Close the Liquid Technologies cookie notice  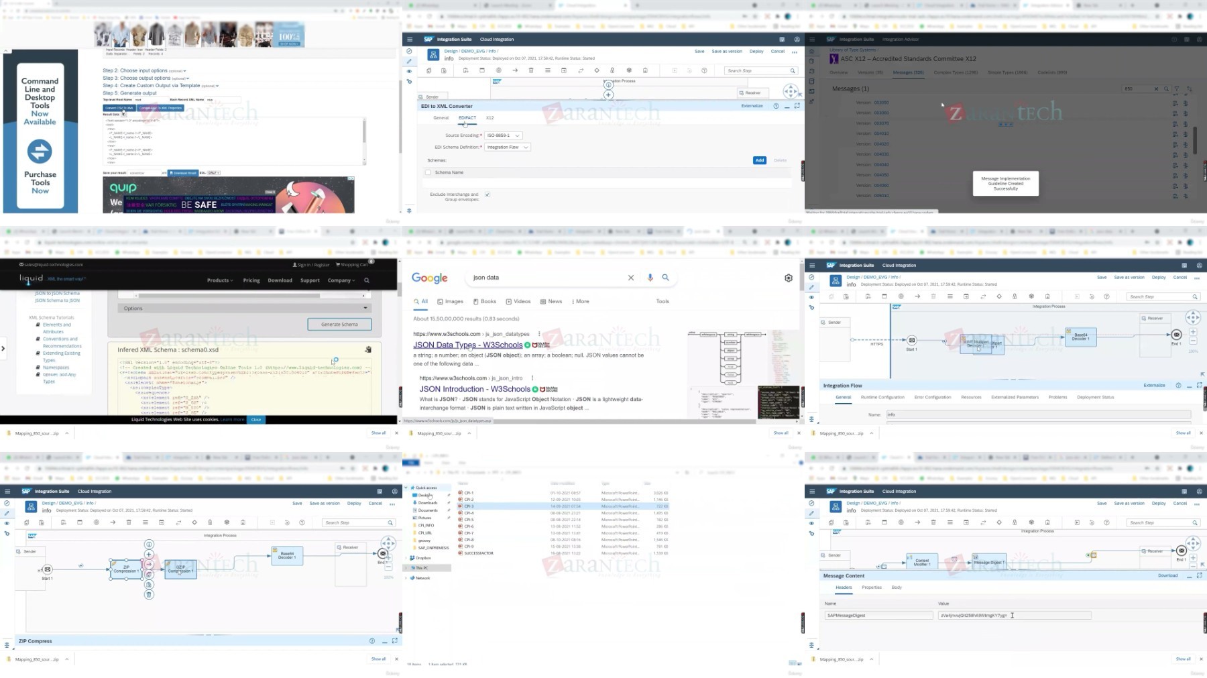[255, 420]
